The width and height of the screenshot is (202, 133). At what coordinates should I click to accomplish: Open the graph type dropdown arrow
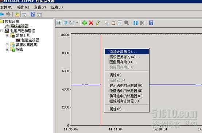pyautogui.click(x=77, y=23)
